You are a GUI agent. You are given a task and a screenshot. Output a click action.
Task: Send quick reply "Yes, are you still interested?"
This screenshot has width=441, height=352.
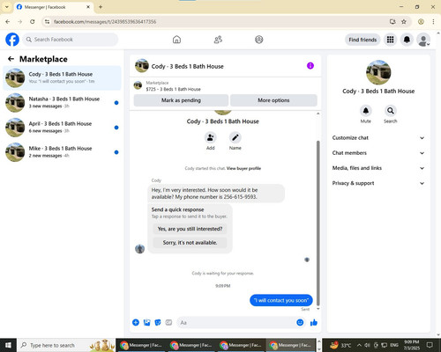click(190, 229)
